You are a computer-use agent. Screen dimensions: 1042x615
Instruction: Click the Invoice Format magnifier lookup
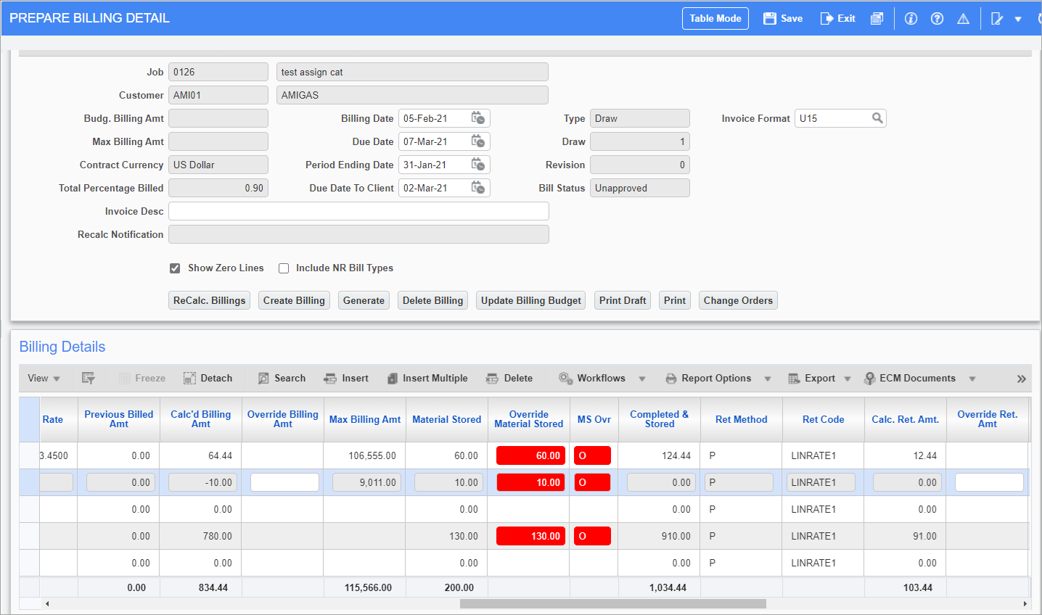tap(877, 117)
